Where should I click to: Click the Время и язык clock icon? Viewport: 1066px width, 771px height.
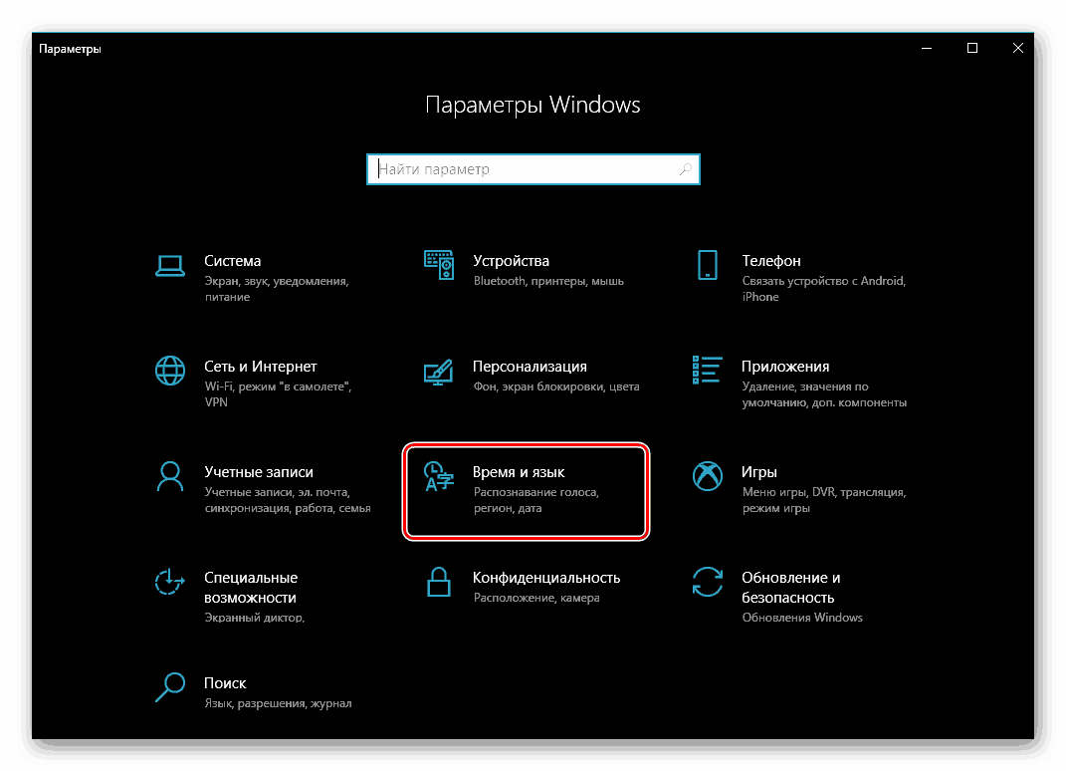pos(439,476)
